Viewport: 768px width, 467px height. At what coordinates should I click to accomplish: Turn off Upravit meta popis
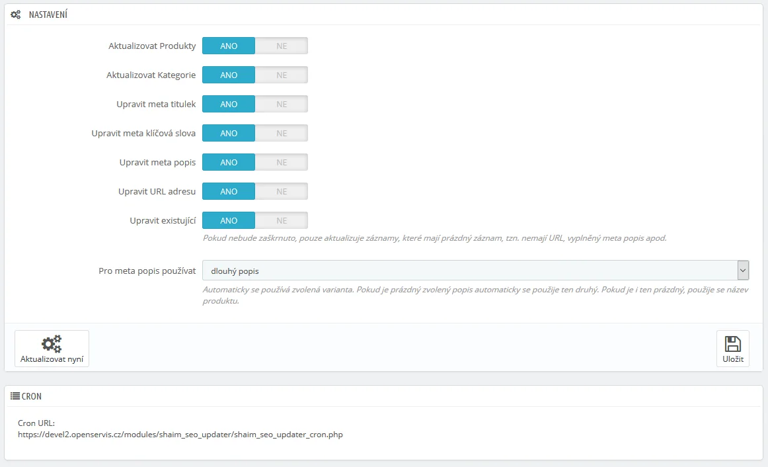tap(282, 162)
